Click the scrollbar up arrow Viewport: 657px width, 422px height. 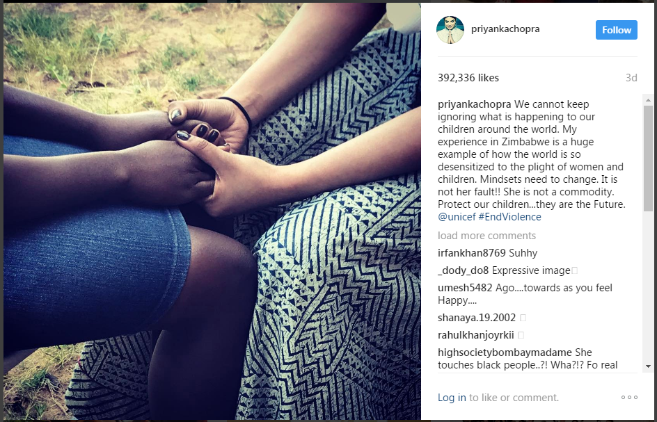click(x=648, y=99)
